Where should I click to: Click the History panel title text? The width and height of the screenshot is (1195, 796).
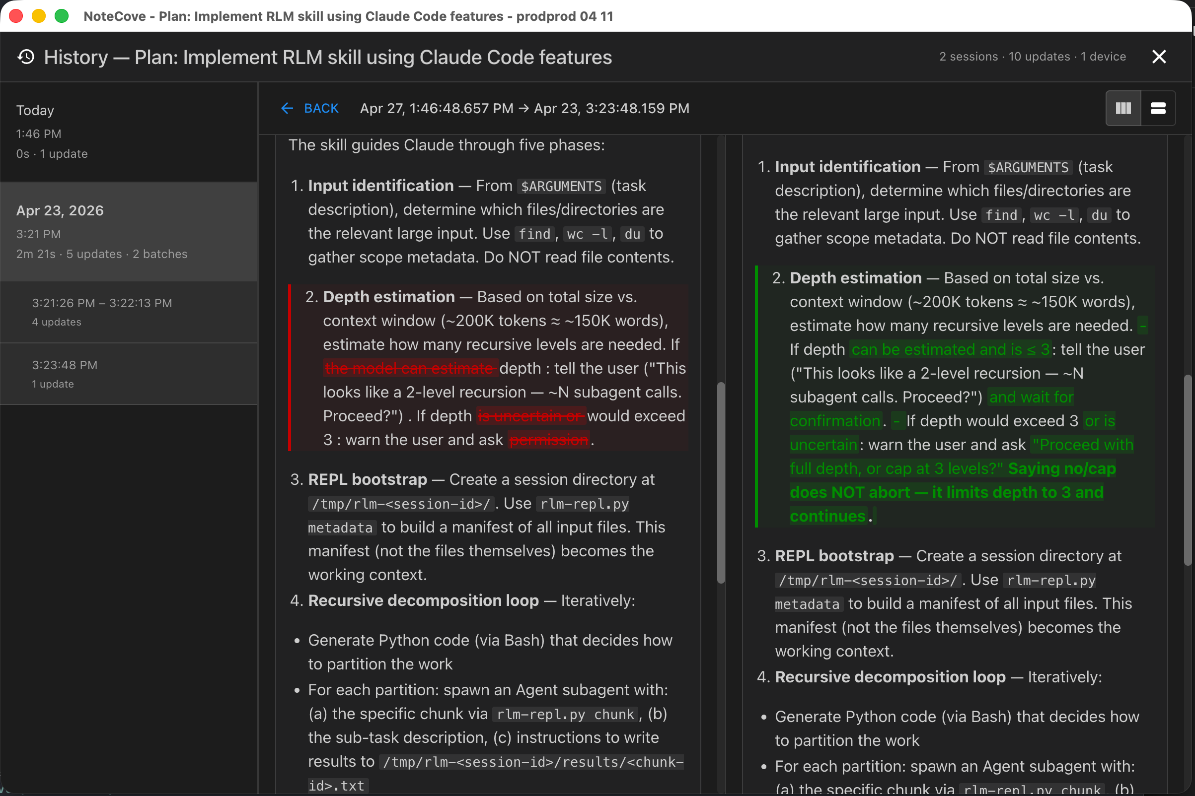click(328, 57)
